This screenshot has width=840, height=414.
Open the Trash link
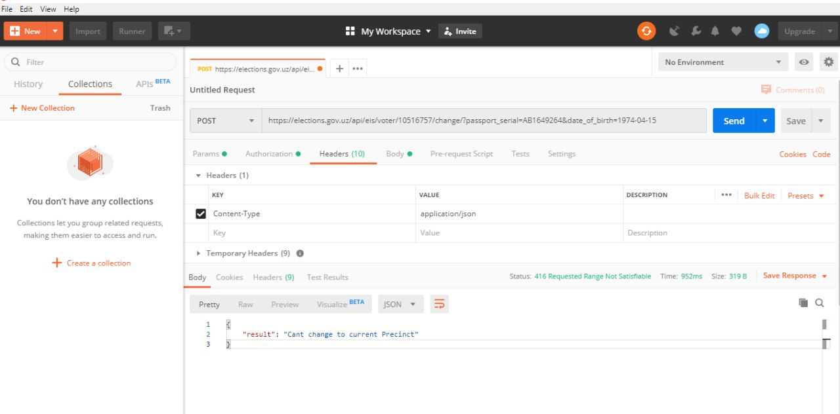(x=160, y=108)
